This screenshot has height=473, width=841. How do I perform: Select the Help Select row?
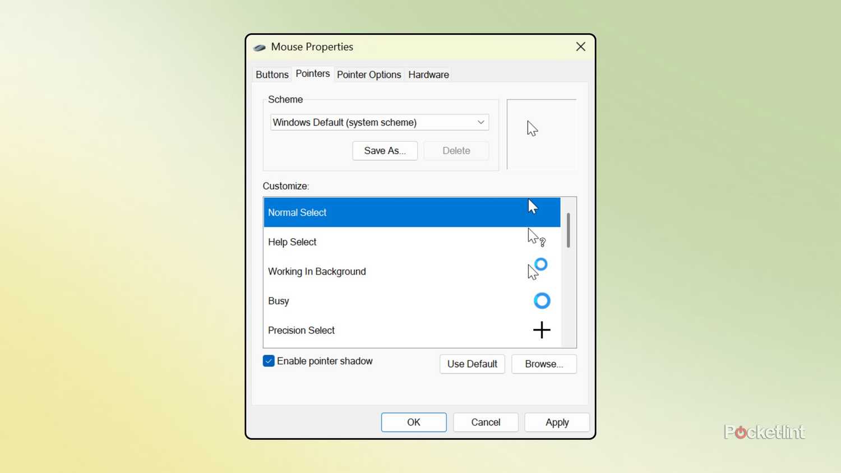412,242
